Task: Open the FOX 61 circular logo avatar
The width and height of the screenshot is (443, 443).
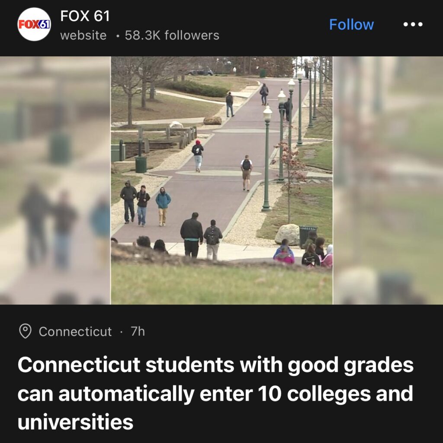Action: click(34, 24)
